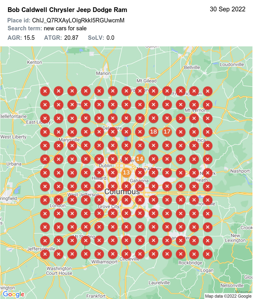This screenshot has width=253, height=299.
Task: Click the Mt Vernon map label
Action: click(196, 110)
